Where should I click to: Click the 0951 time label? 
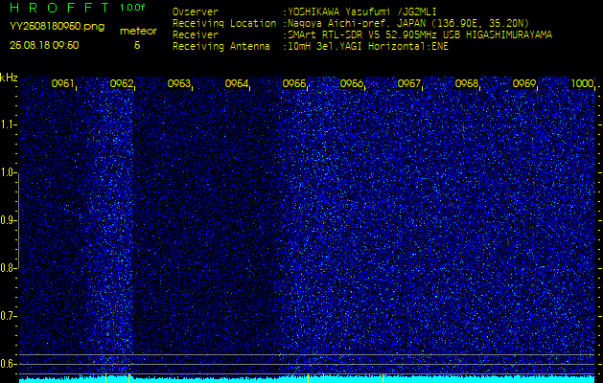point(63,83)
